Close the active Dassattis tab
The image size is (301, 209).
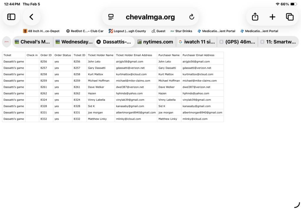99,42
